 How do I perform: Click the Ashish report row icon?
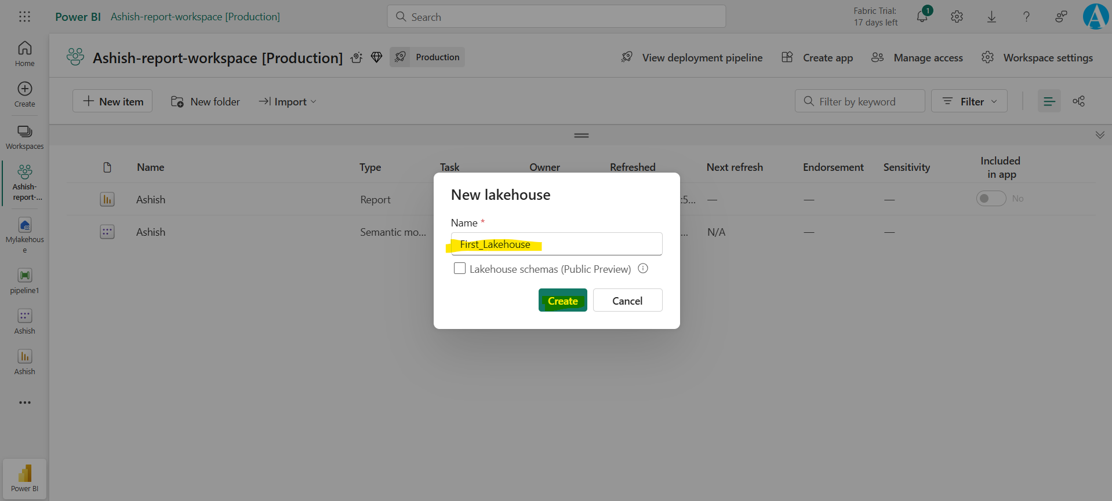pyautogui.click(x=107, y=199)
